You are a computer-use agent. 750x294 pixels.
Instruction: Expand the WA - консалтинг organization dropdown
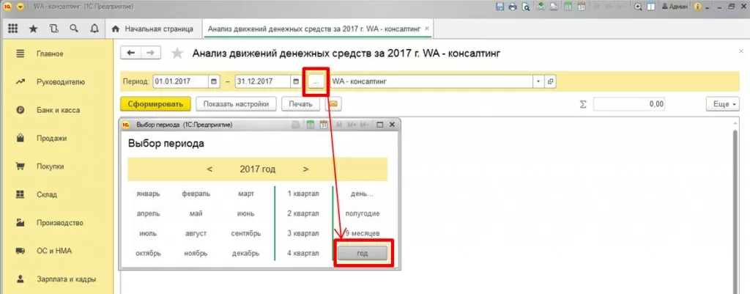(x=538, y=81)
